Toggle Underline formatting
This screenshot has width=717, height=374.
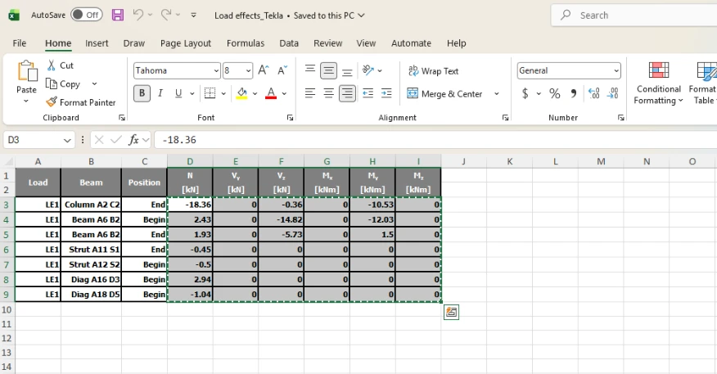pyautogui.click(x=178, y=93)
